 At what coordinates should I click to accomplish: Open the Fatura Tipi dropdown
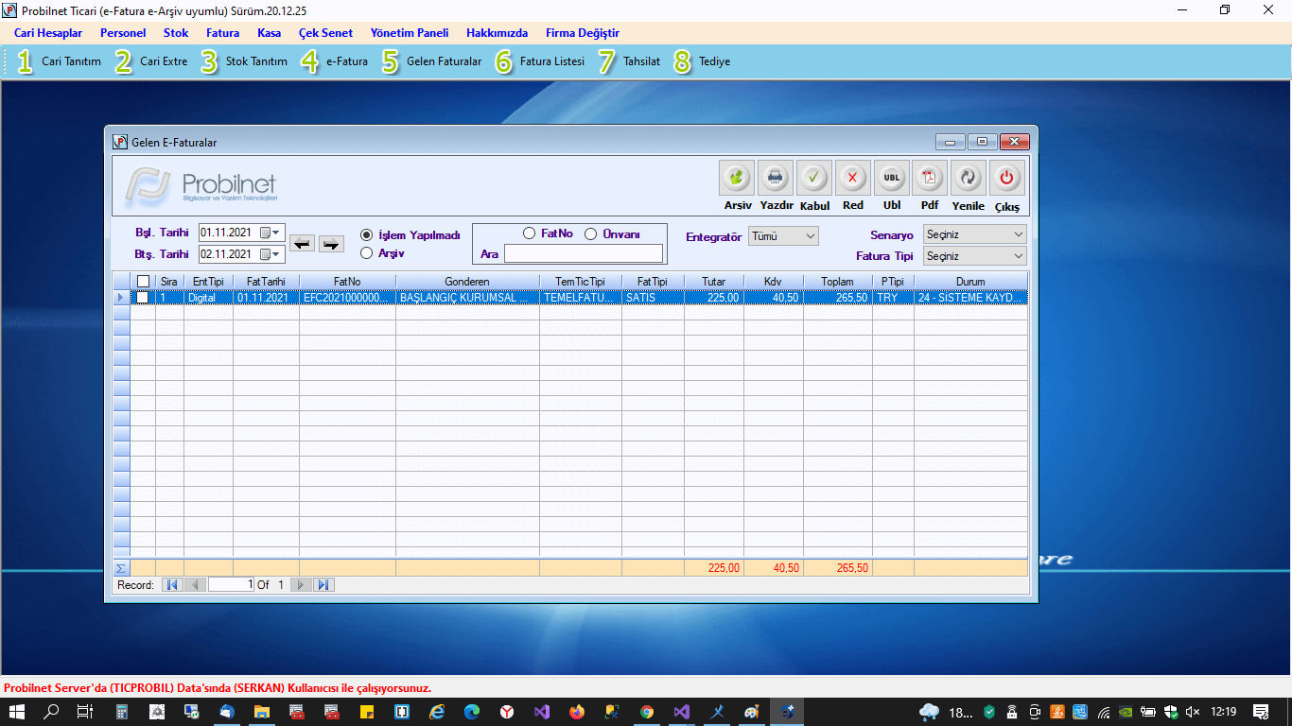pyautogui.click(x=974, y=256)
